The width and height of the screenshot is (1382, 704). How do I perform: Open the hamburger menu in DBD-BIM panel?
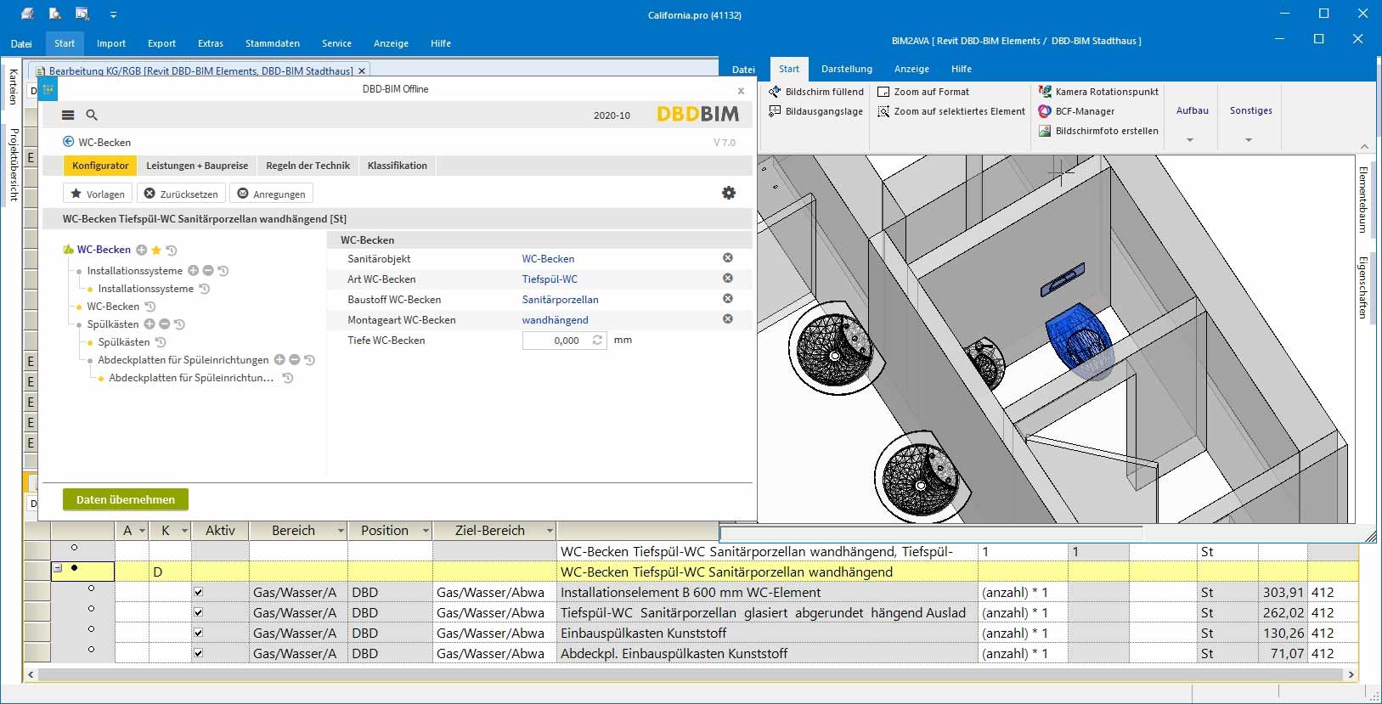68,115
